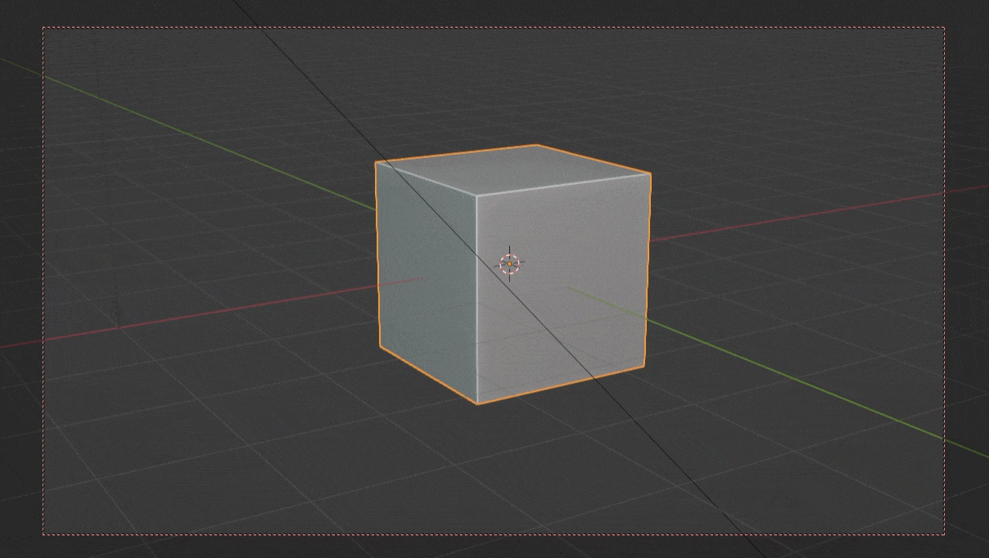Click the 3D cursor crosshair on the cube
This screenshot has width=989, height=558.
point(509,263)
